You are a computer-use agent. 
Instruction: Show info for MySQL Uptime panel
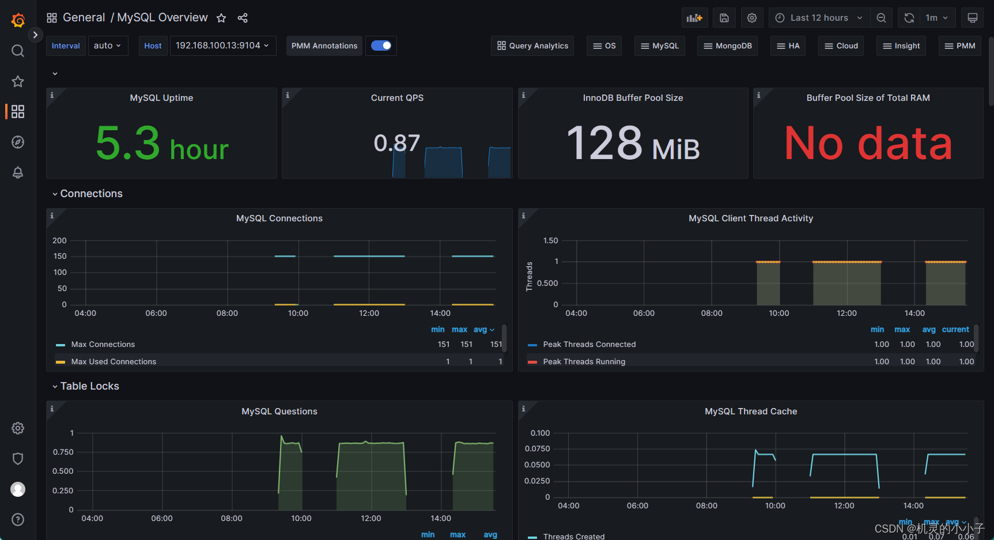click(x=52, y=95)
